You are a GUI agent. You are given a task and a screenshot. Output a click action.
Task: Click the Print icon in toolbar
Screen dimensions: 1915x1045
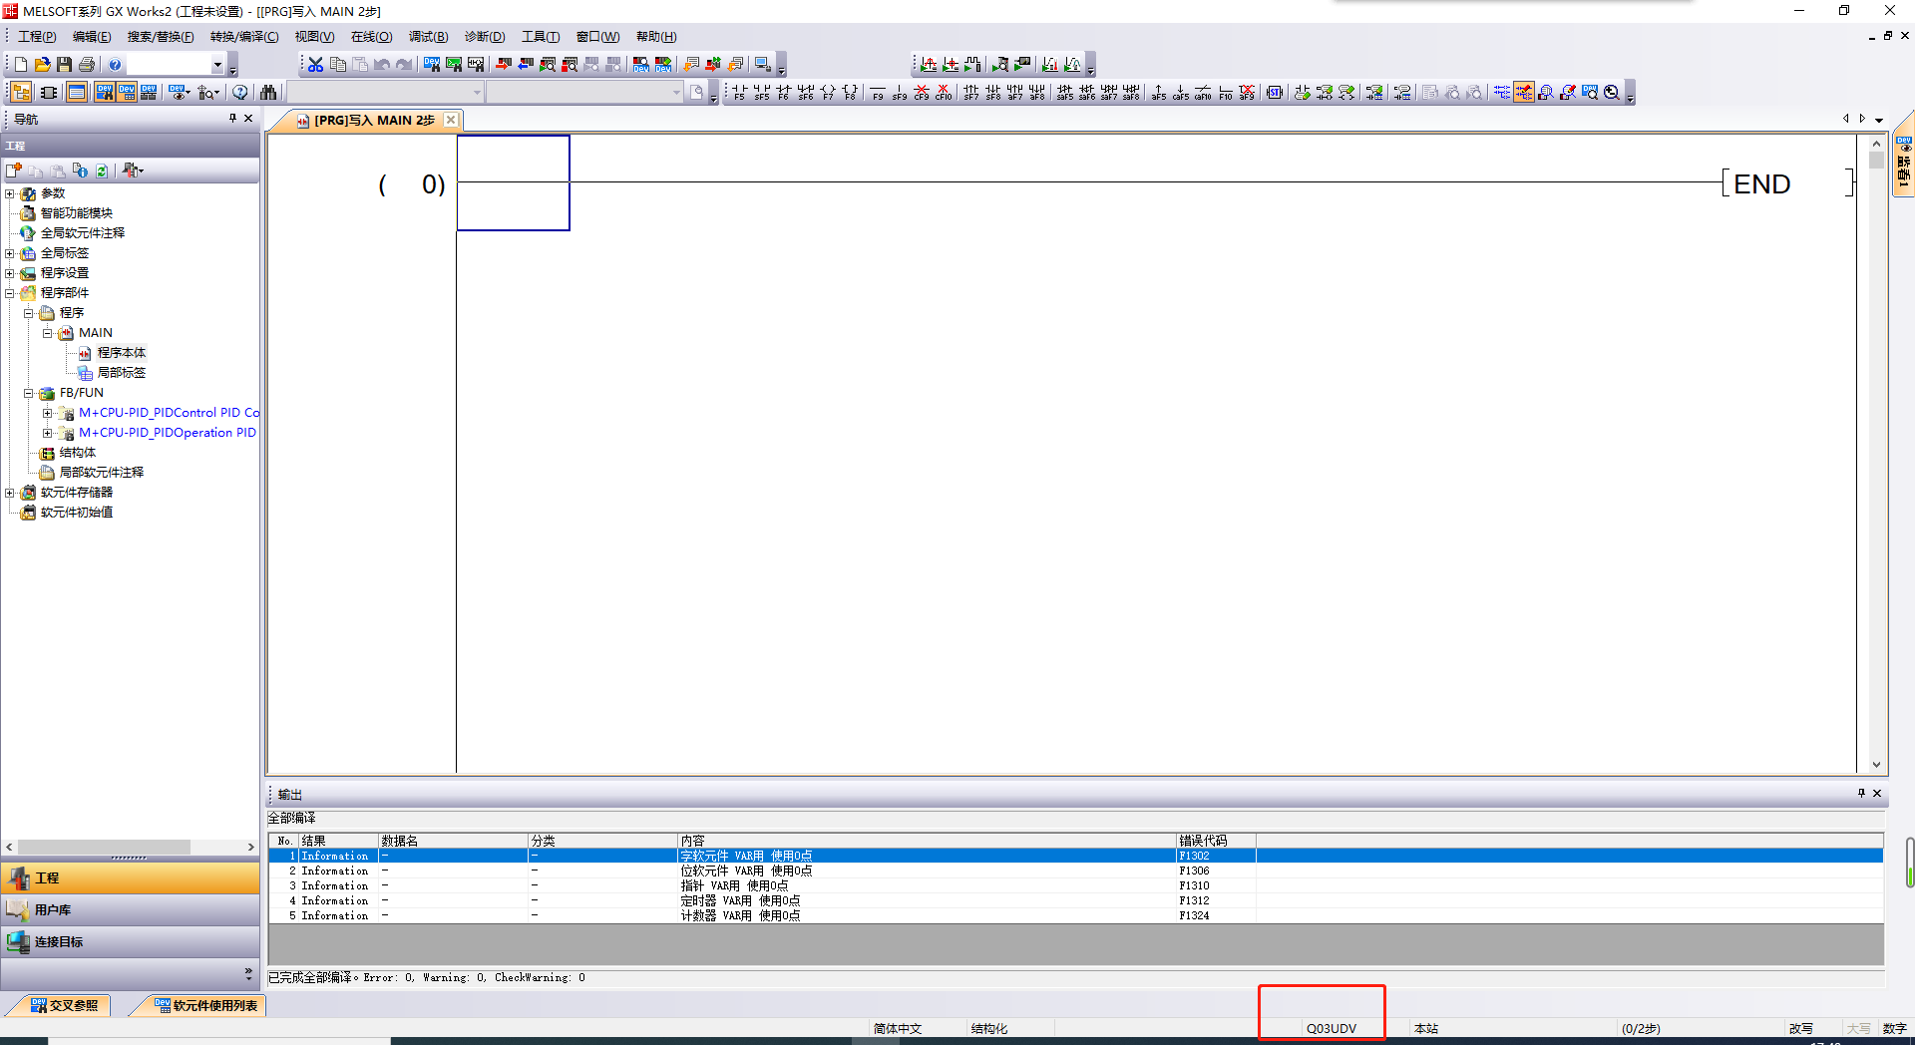(x=87, y=65)
